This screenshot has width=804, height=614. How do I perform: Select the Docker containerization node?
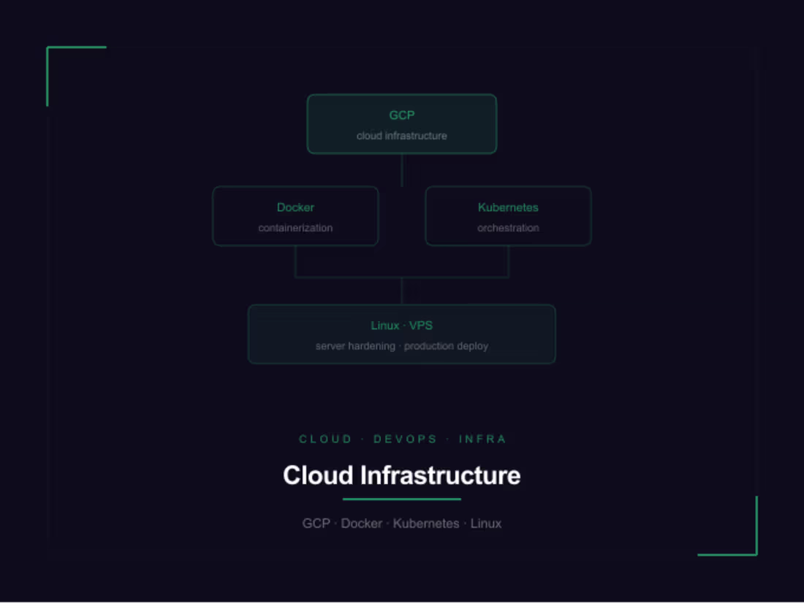tap(295, 216)
